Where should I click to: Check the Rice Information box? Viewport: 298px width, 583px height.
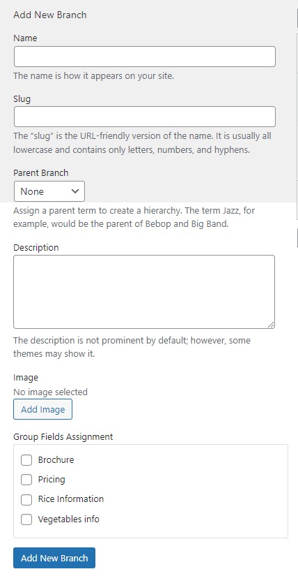(26, 499)
